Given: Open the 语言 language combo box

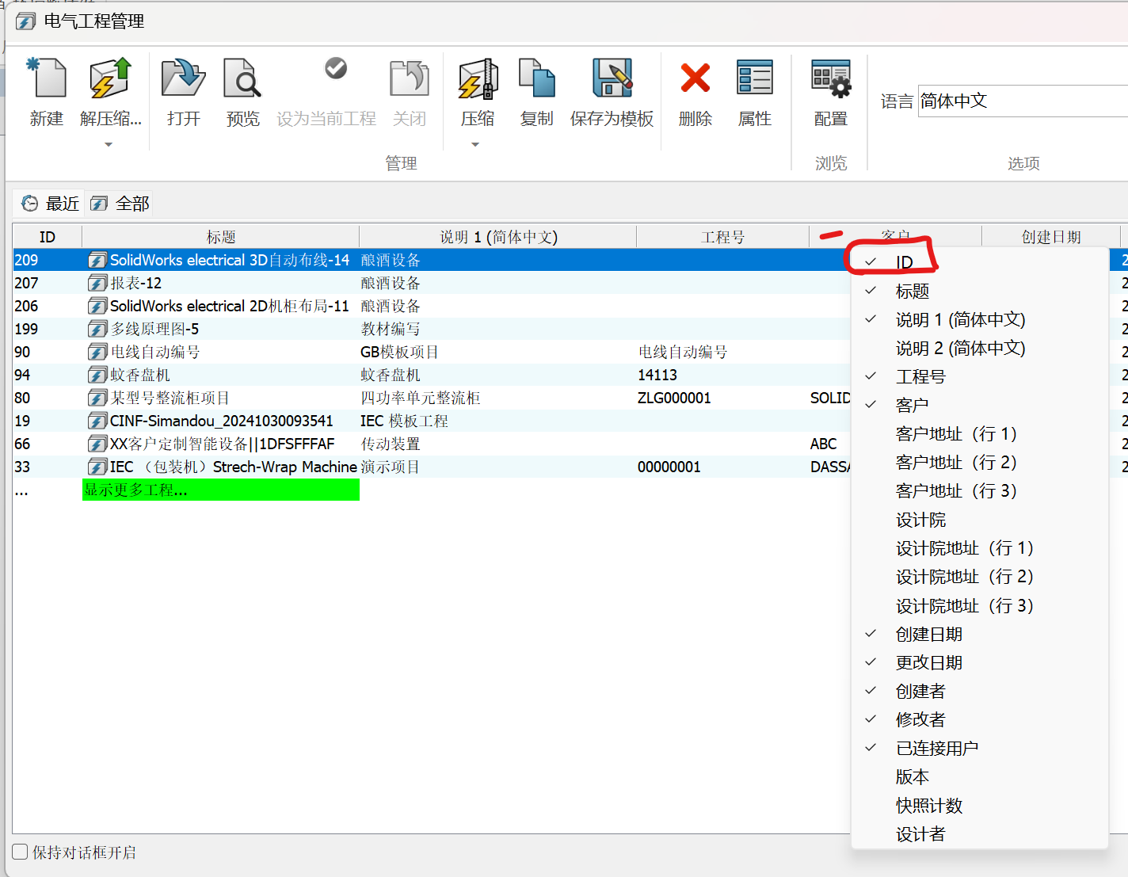Looking at the screenshot, I should tap(1022, 101).
